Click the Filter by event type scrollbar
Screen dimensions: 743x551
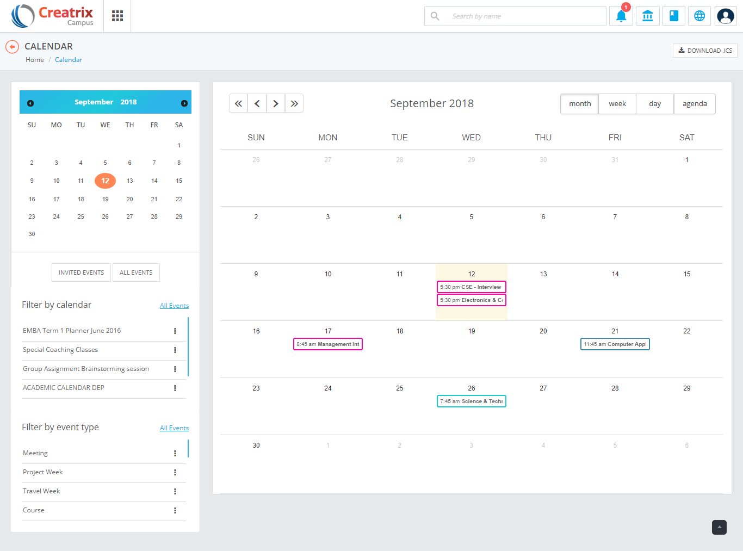click(x=188, y=448)
